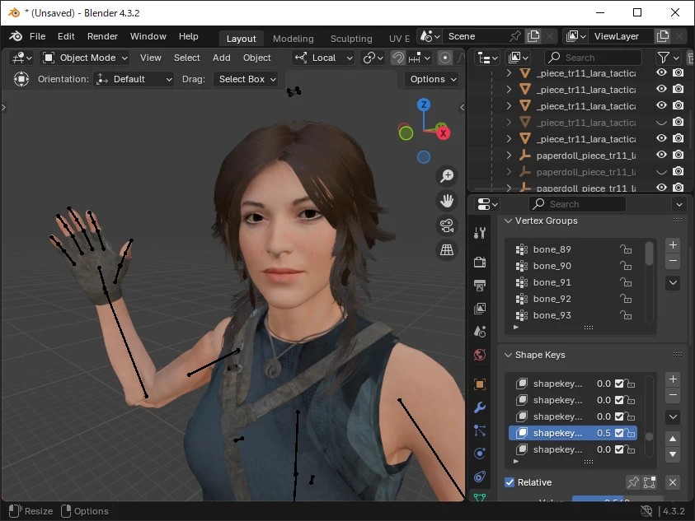Create new scene using copy icon
The height and width of the screenshot is (521, 695).
point(533,36)
